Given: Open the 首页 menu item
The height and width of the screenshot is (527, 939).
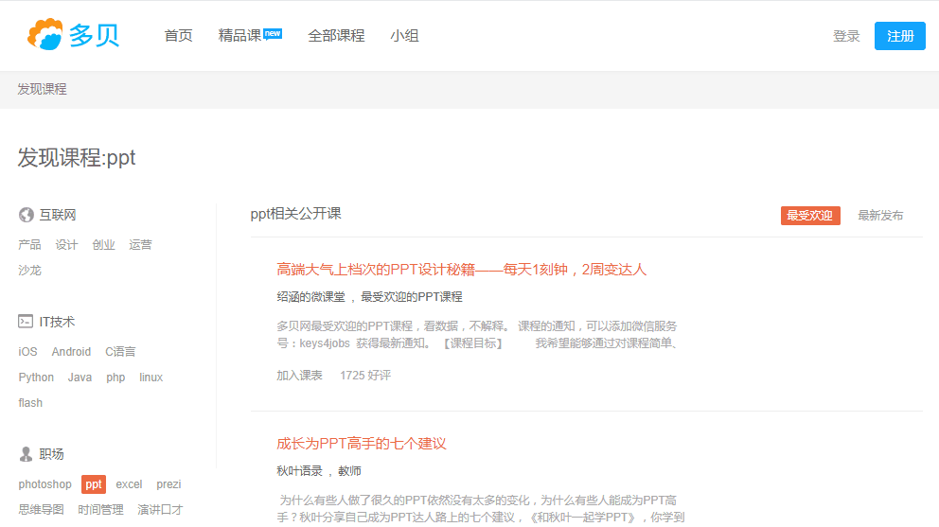Looking at the screenshot, I should (179, 36).
